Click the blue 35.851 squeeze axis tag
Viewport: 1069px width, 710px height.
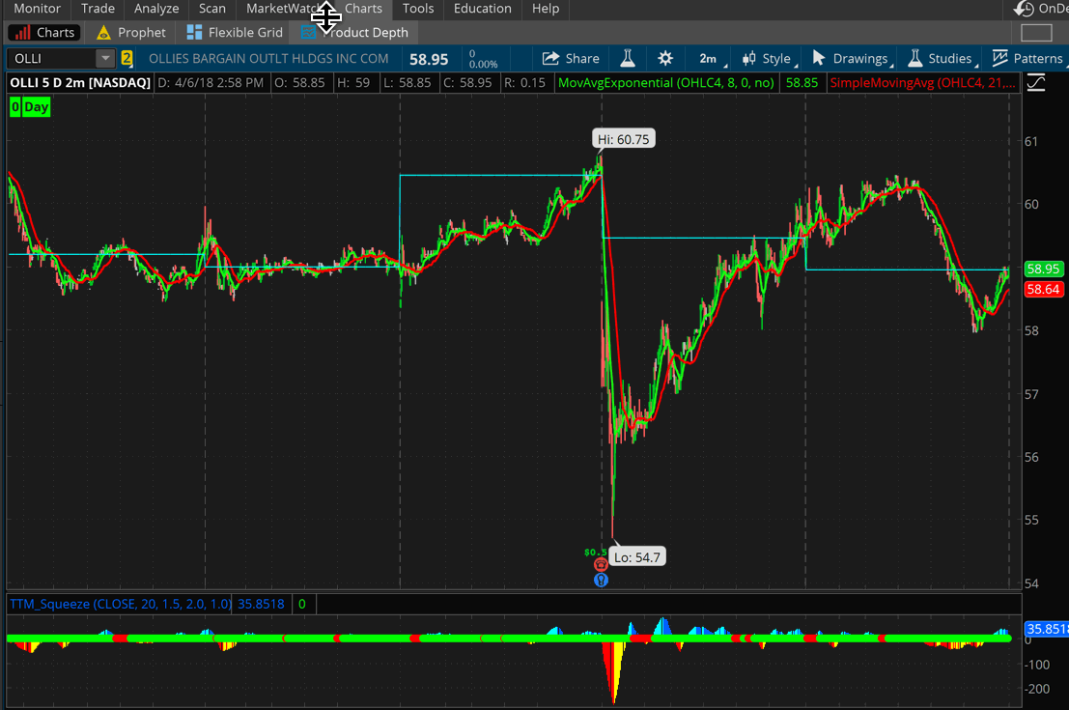point(1047,629)
